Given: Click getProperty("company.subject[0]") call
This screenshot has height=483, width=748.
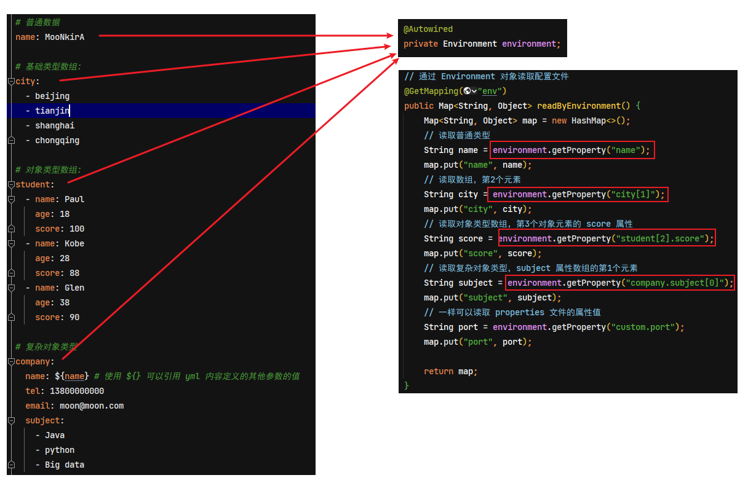Looking at the screenshot, I should (x=620, y=283).
